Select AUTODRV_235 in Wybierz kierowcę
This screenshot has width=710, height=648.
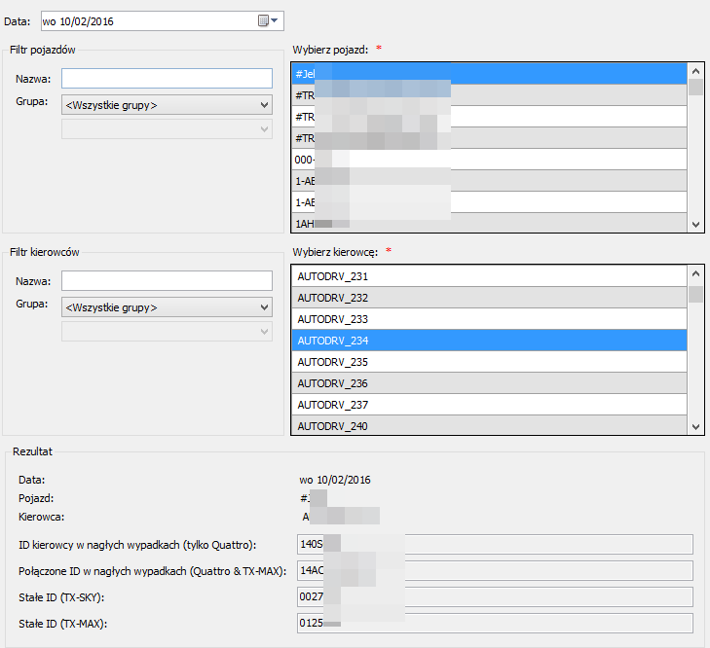(487, 362)
